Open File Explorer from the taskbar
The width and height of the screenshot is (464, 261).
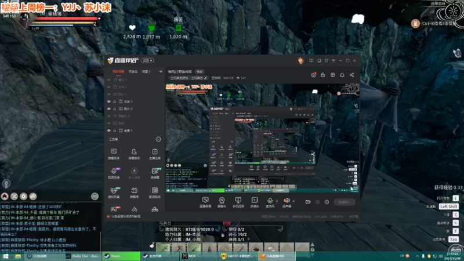[x=18, y=256]
